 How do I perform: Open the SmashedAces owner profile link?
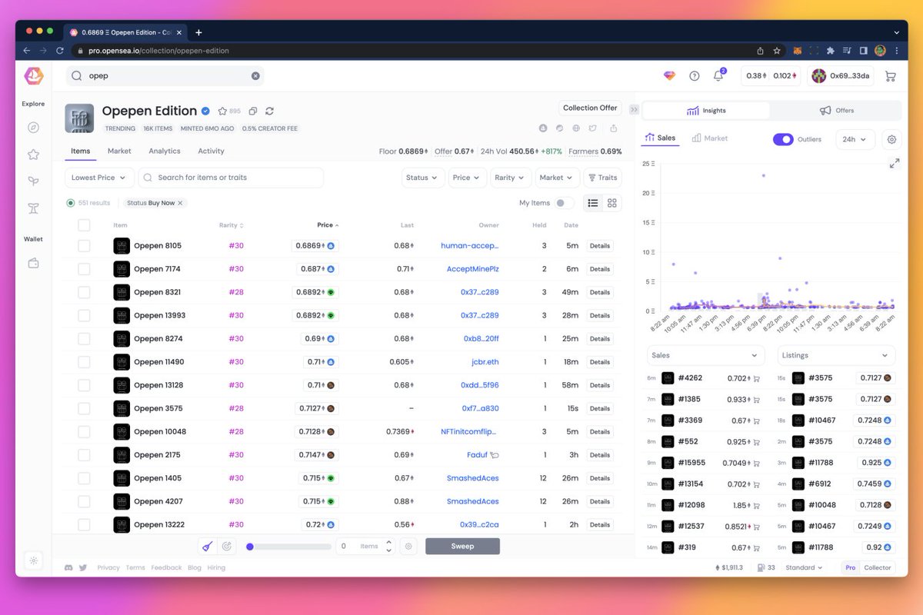click(472, 477)
